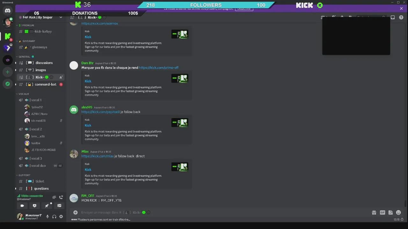
Task: Open Mlax's user avatar
Action: [x=74, y=154]
